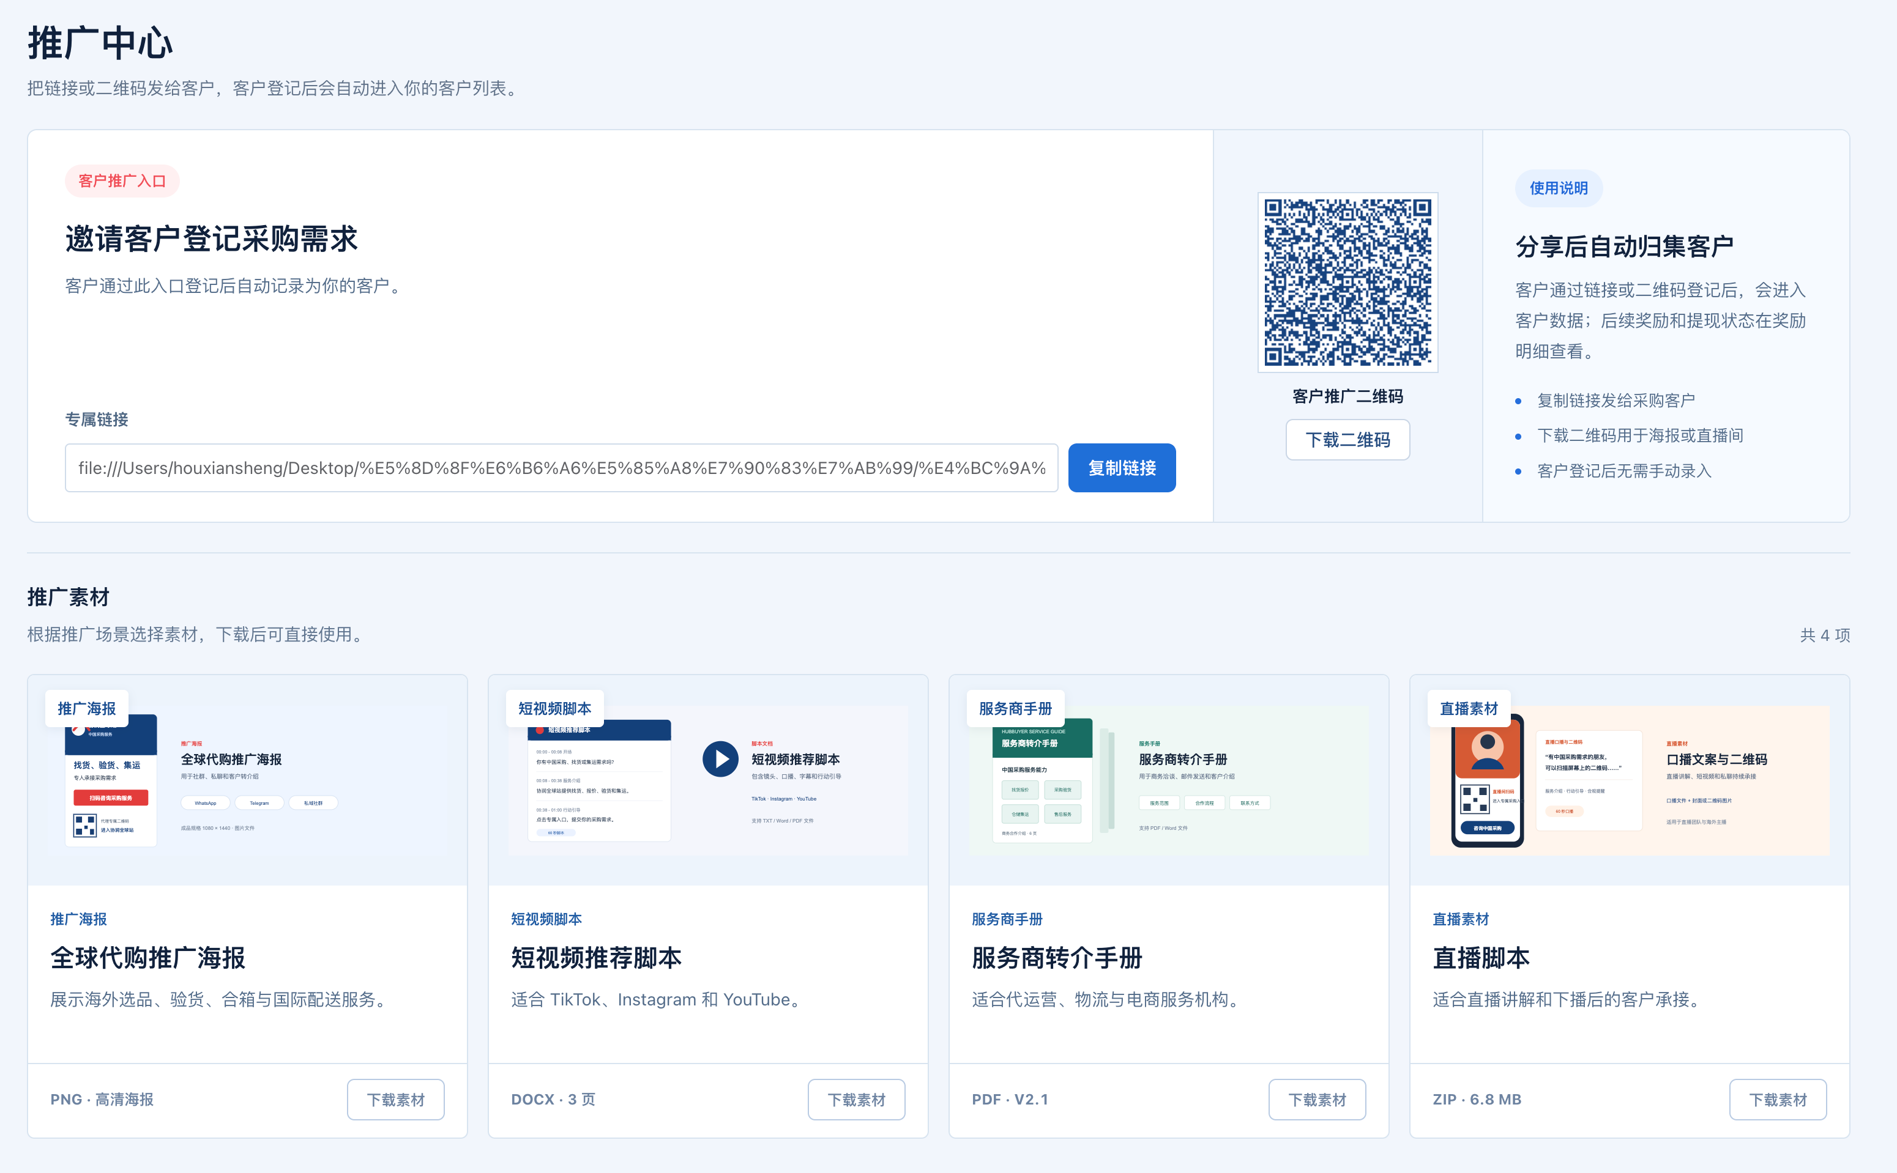Click the 专属链接 URL input field

tap(561, 468)
